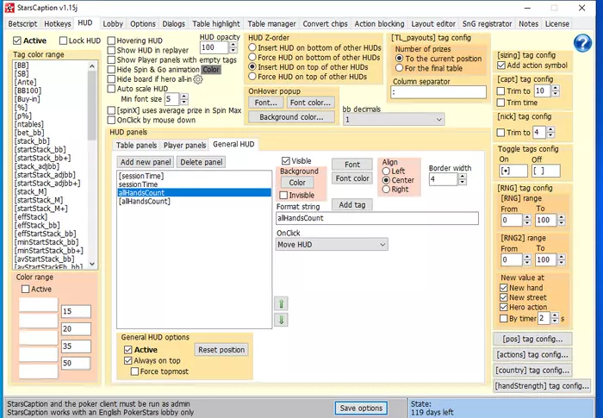The height and width of the screenshot is (418, 603).
Task: Enable Lock HUD checkbox
Action: (x=63, y=41)
